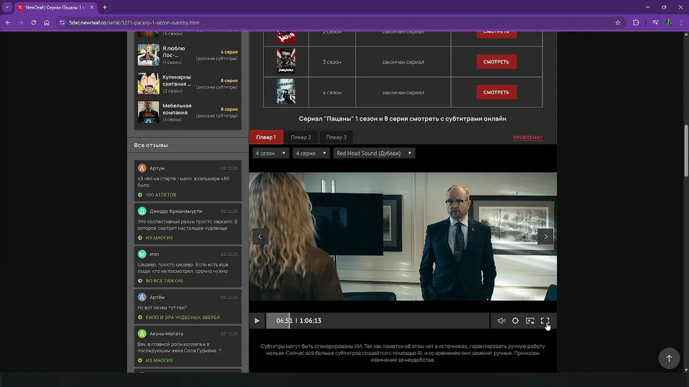Reload the page in Chrome
Screen dimensions: 689x387
tap(33, 23)
